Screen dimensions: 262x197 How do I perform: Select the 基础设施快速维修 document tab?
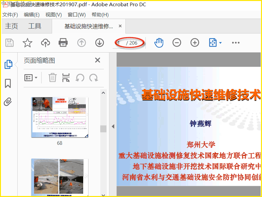88,26
